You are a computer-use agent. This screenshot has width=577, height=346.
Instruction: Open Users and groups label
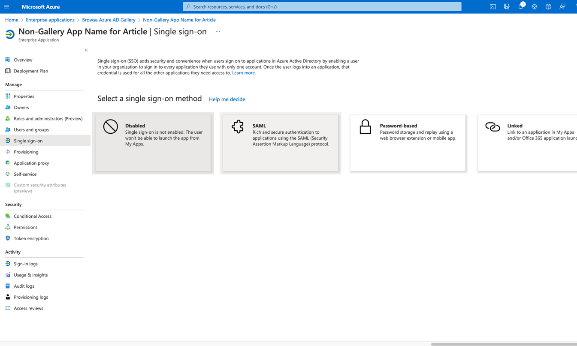[31, 129]
